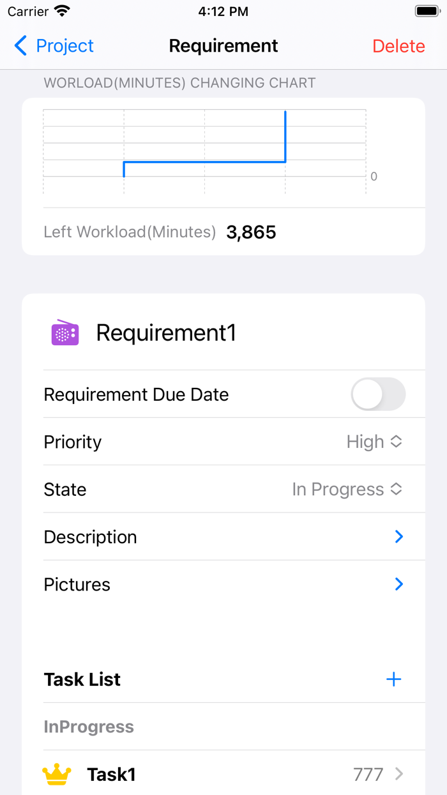The height and width of the screenshot is (795, 447).
Task: Tap the Left Workload value 3,865
Action: coord(251,232)
